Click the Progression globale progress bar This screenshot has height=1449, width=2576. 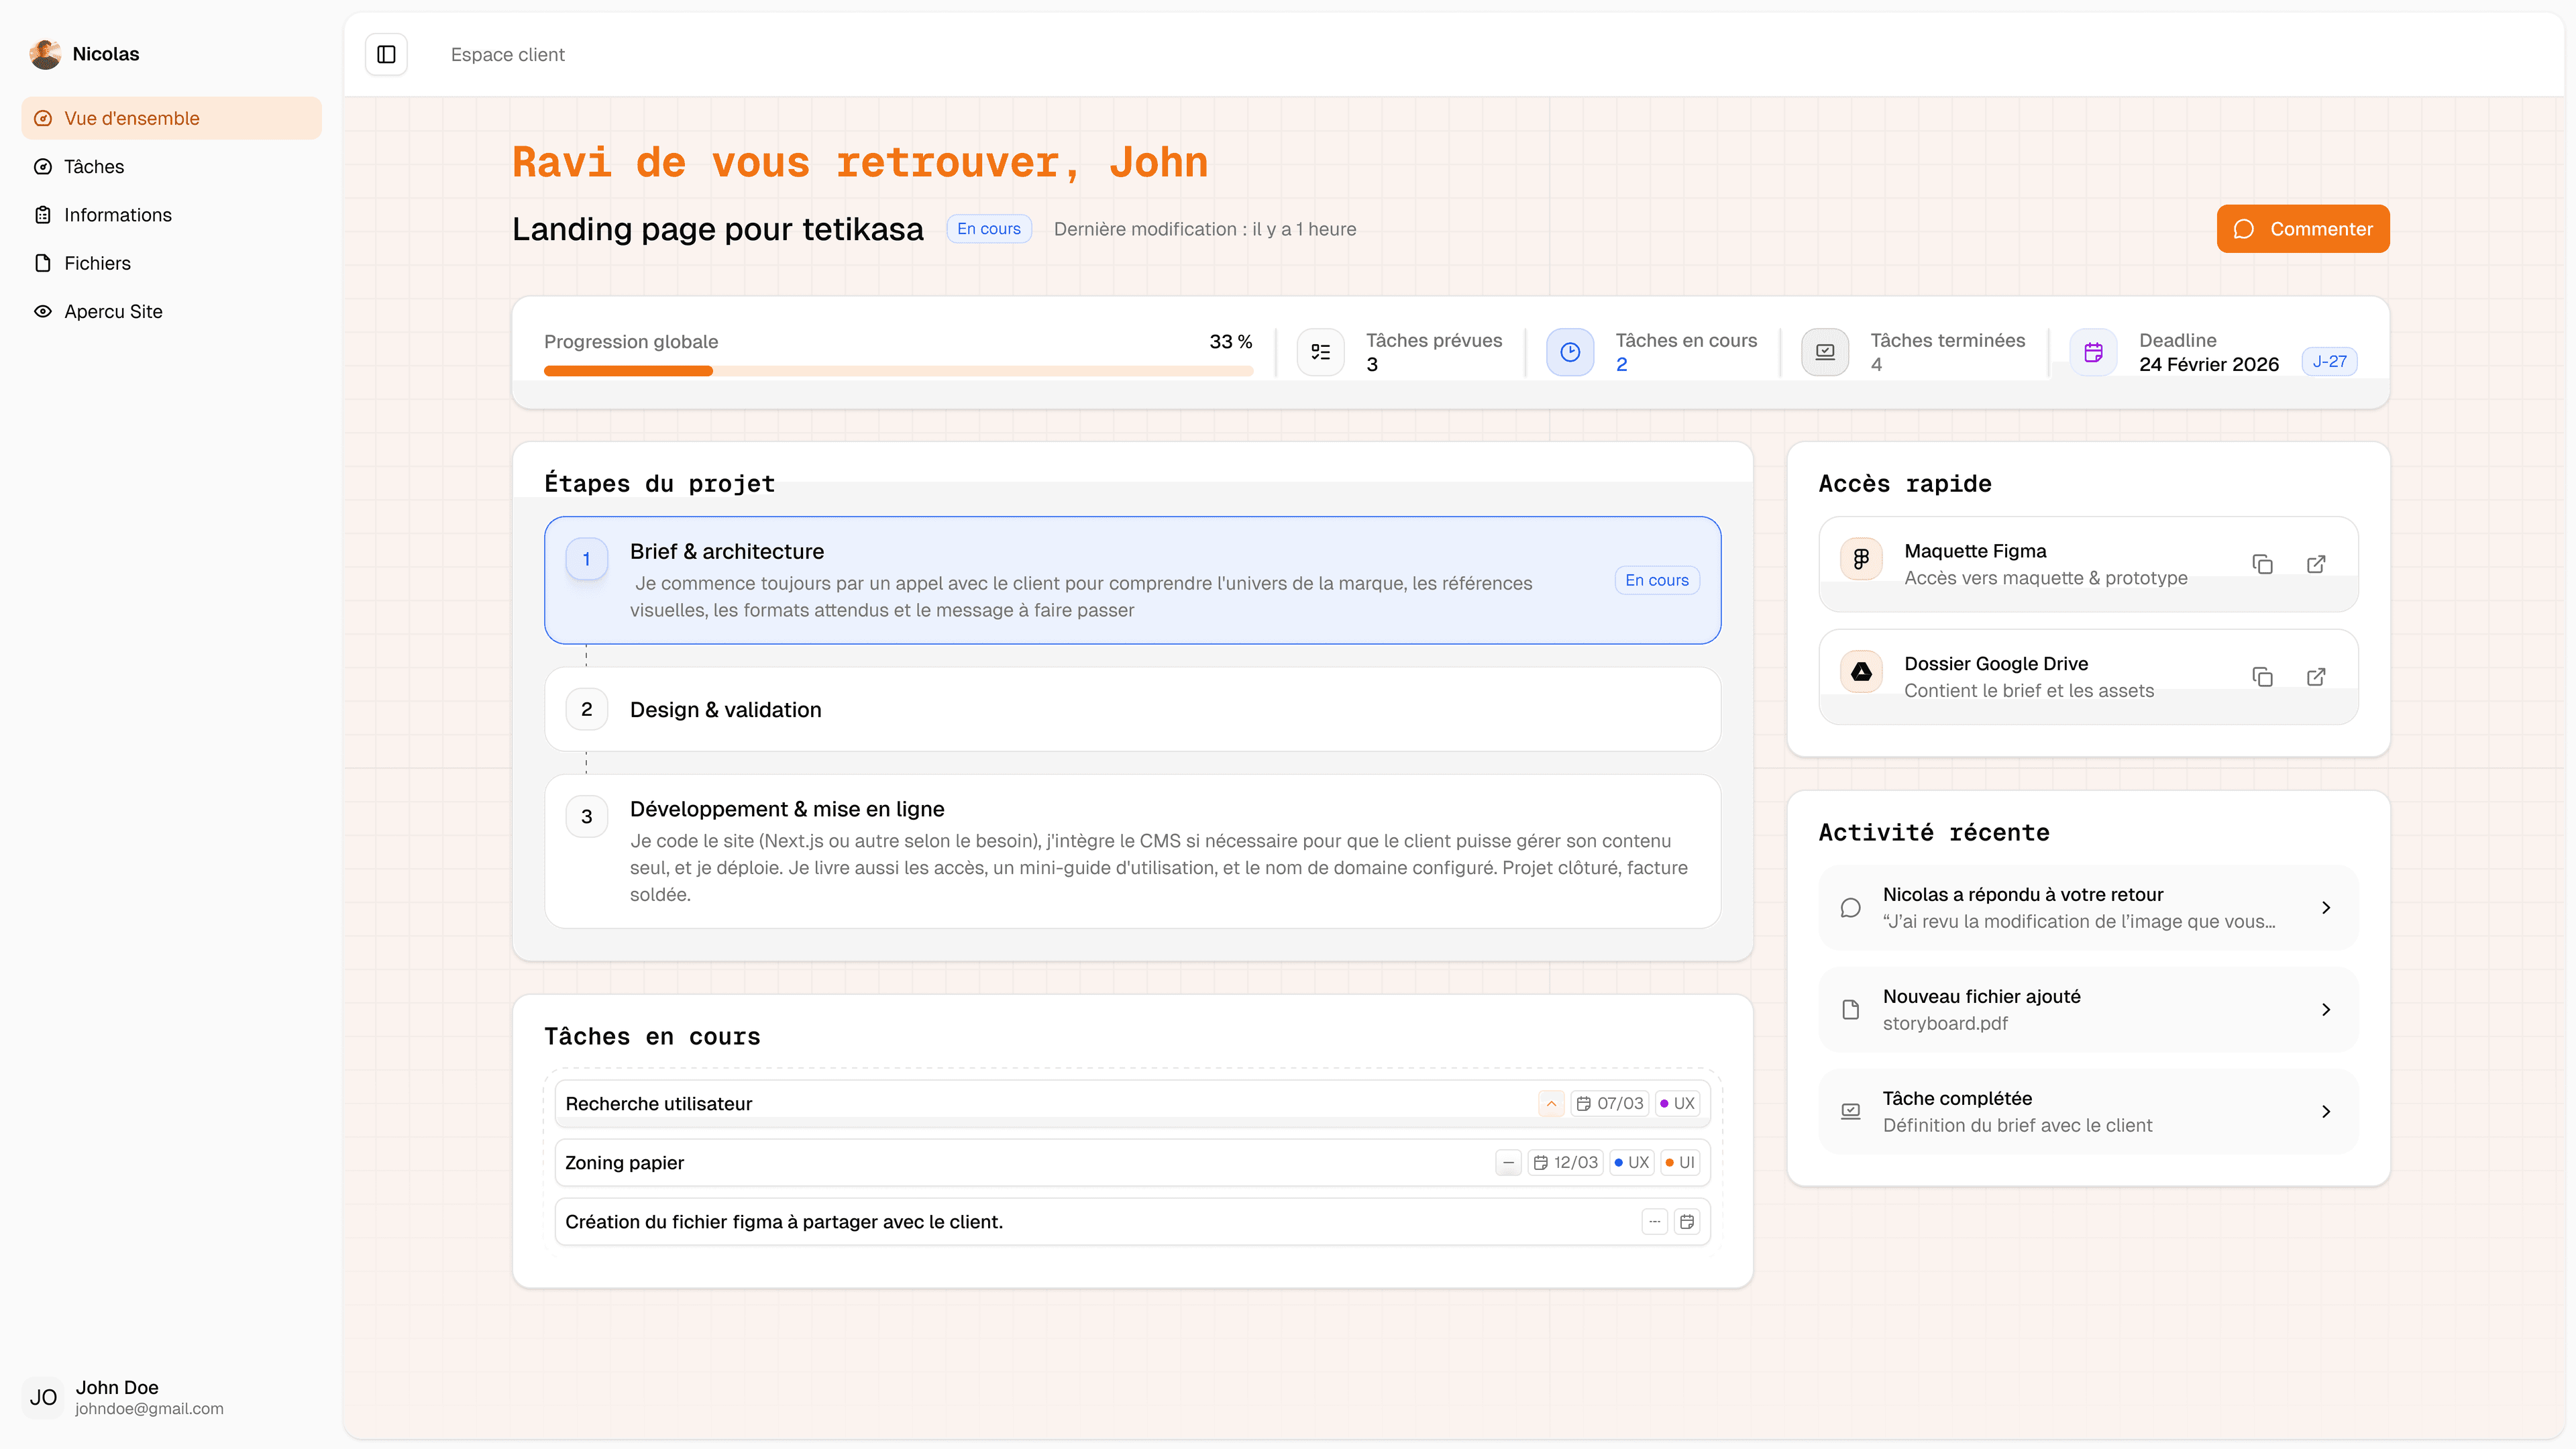click(x=897, y=370)
